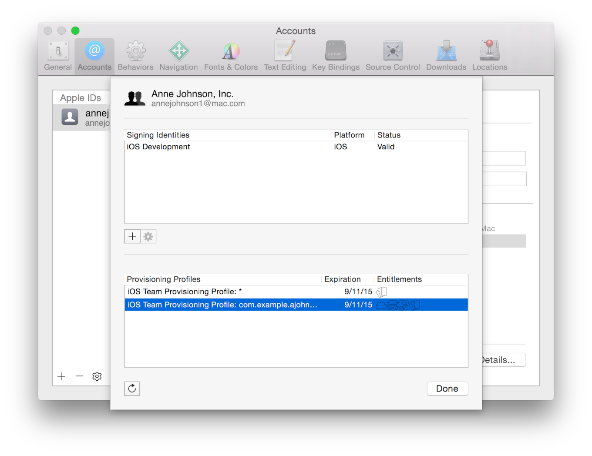Remove the selected Apple ID
The image size is (592, 456).
point(79,376)
